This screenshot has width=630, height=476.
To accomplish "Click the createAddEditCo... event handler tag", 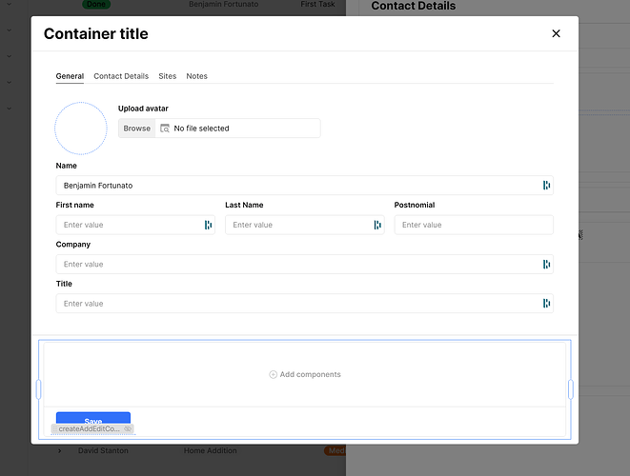I will (91, 429).
